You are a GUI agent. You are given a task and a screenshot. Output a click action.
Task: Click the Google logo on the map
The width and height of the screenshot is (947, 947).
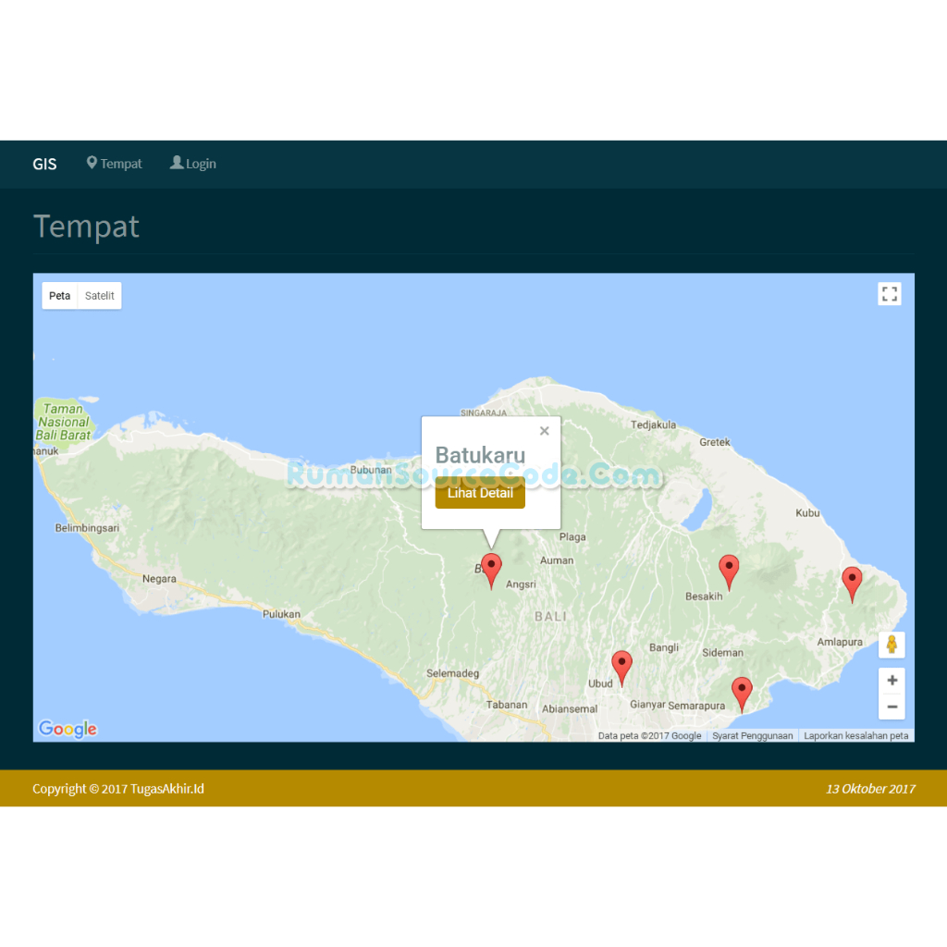(68, 729)
